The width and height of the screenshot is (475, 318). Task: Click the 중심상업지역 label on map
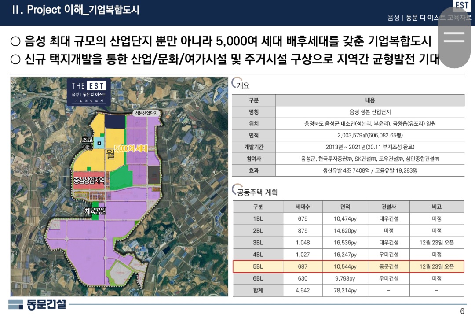(x=89, y=181)
